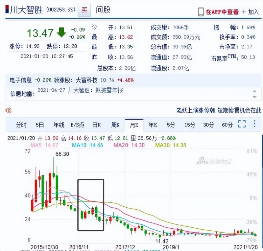
Task: Open headline 老妖上演涨停潮 短期修复机会在此
Action: click(219, 110)
